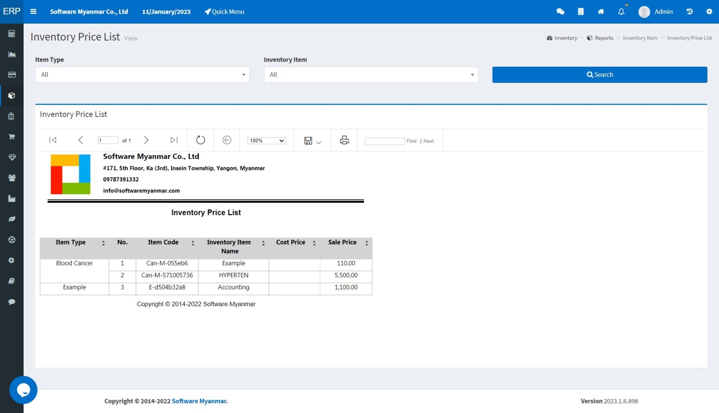719x413 pixels.
Task: Click the Find link in report toolbar
Action: click(412, 141)
